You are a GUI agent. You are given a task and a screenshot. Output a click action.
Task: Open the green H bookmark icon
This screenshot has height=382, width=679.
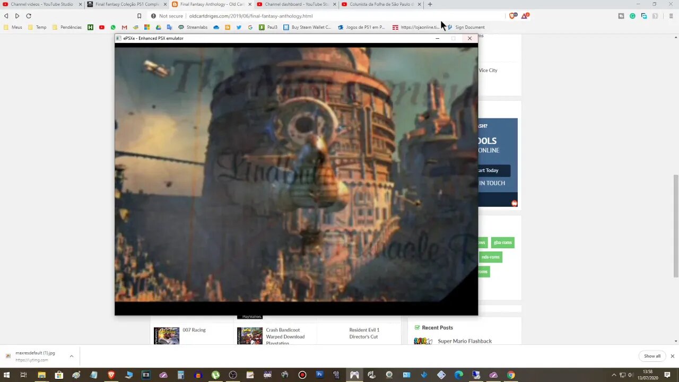coord(90,27)
